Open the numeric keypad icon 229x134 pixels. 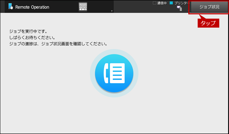83,7
